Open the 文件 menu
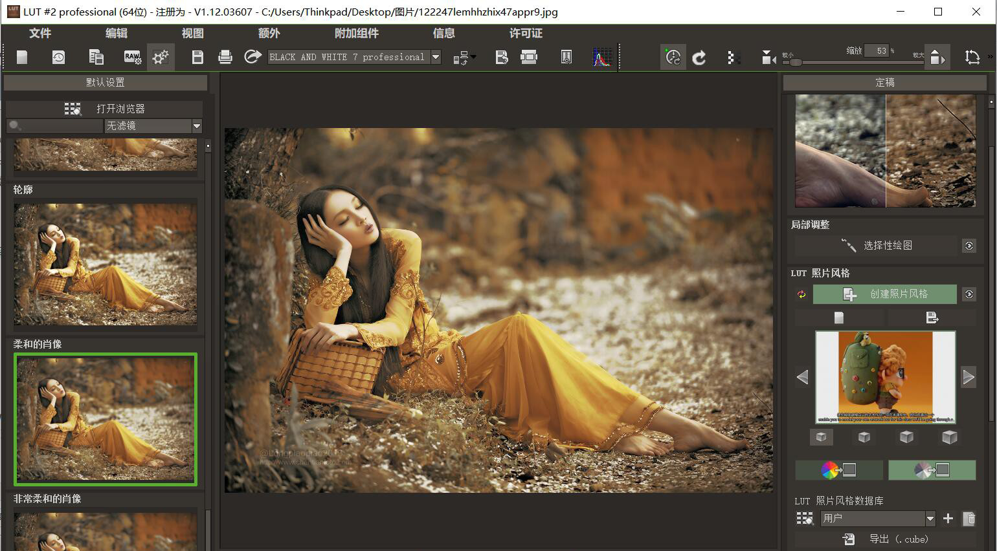Screen dimensions: 997x551 [40, 33]
